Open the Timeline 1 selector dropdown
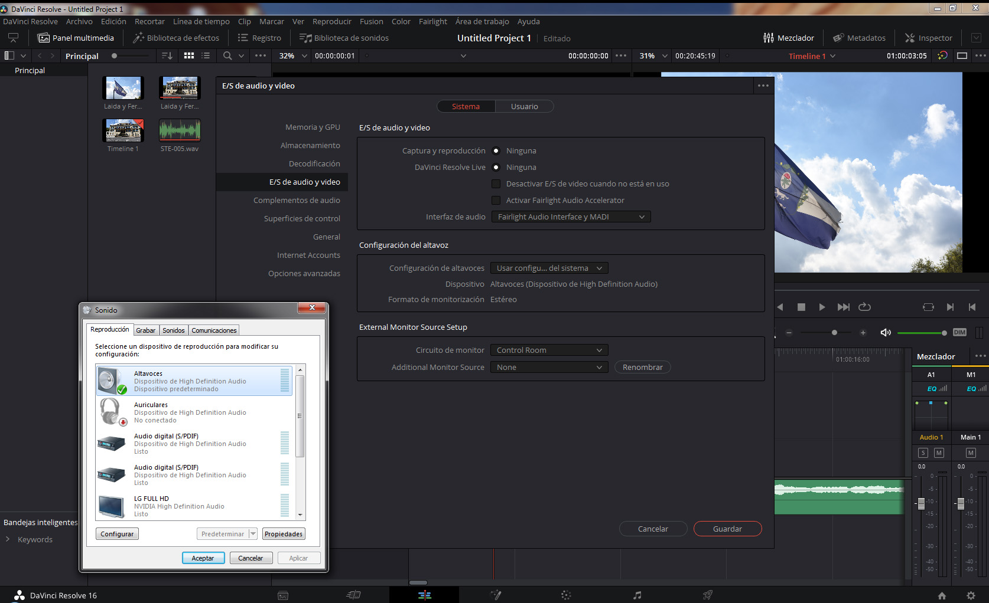This screenshot has height=603, width=989. (x=812, y=56)
